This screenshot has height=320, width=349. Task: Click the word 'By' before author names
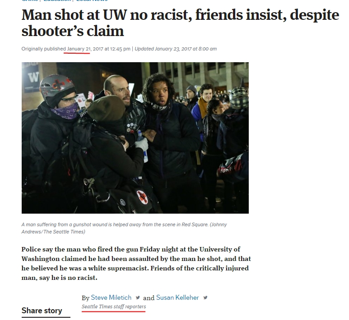point(85,298)
